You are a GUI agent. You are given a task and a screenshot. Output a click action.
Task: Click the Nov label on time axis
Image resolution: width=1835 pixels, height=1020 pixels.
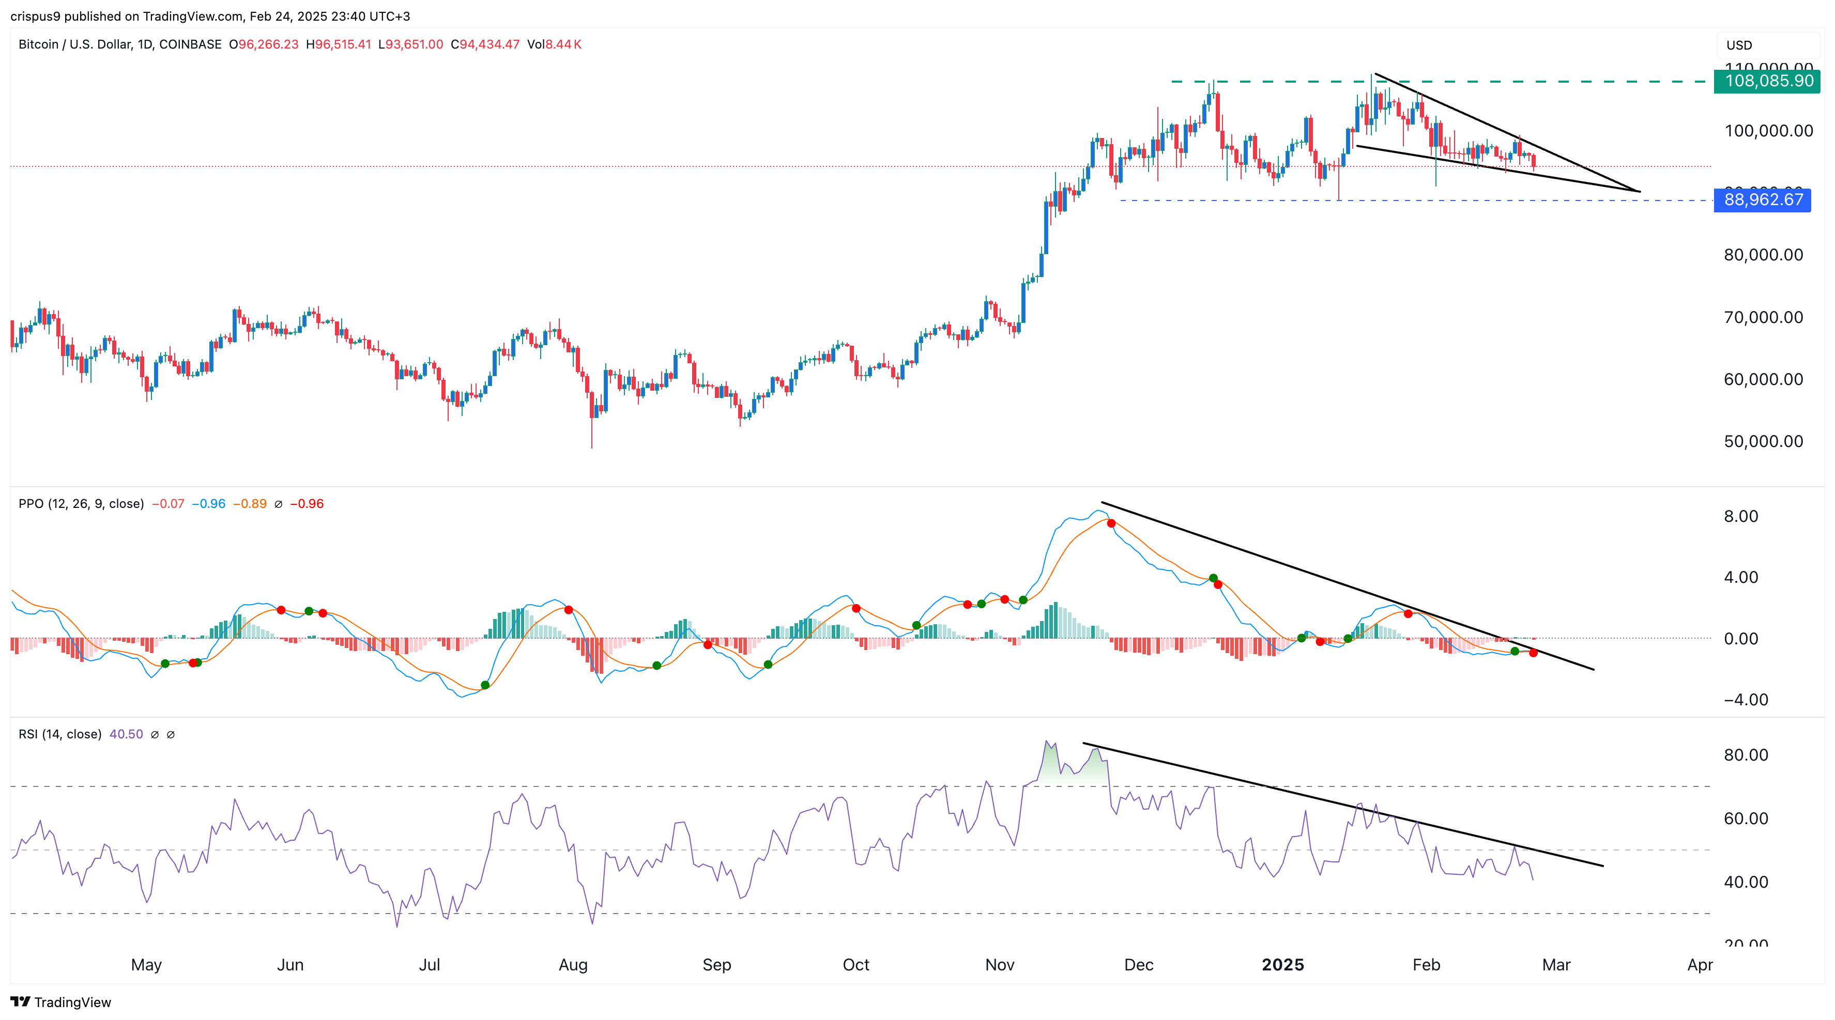coord(999,964)
